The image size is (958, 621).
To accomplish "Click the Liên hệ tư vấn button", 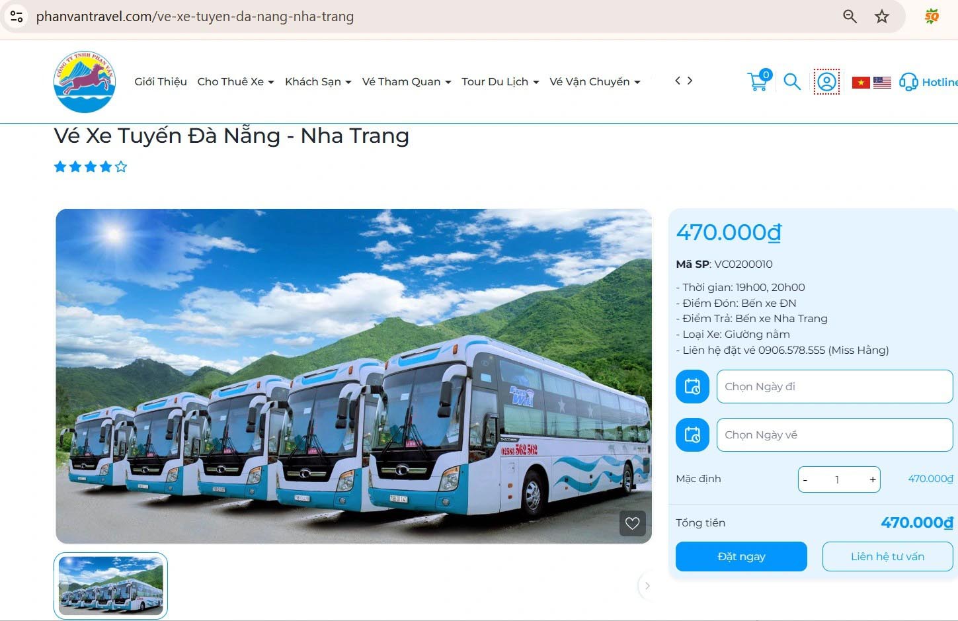I will point(887,556).
